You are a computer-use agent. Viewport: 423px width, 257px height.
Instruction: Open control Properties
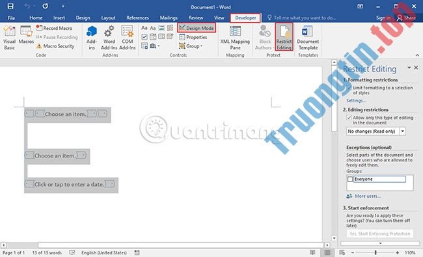coord(193,37)
